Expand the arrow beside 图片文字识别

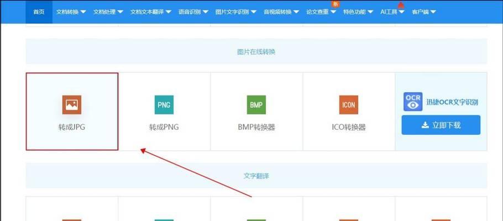click(x=253, y=12)
